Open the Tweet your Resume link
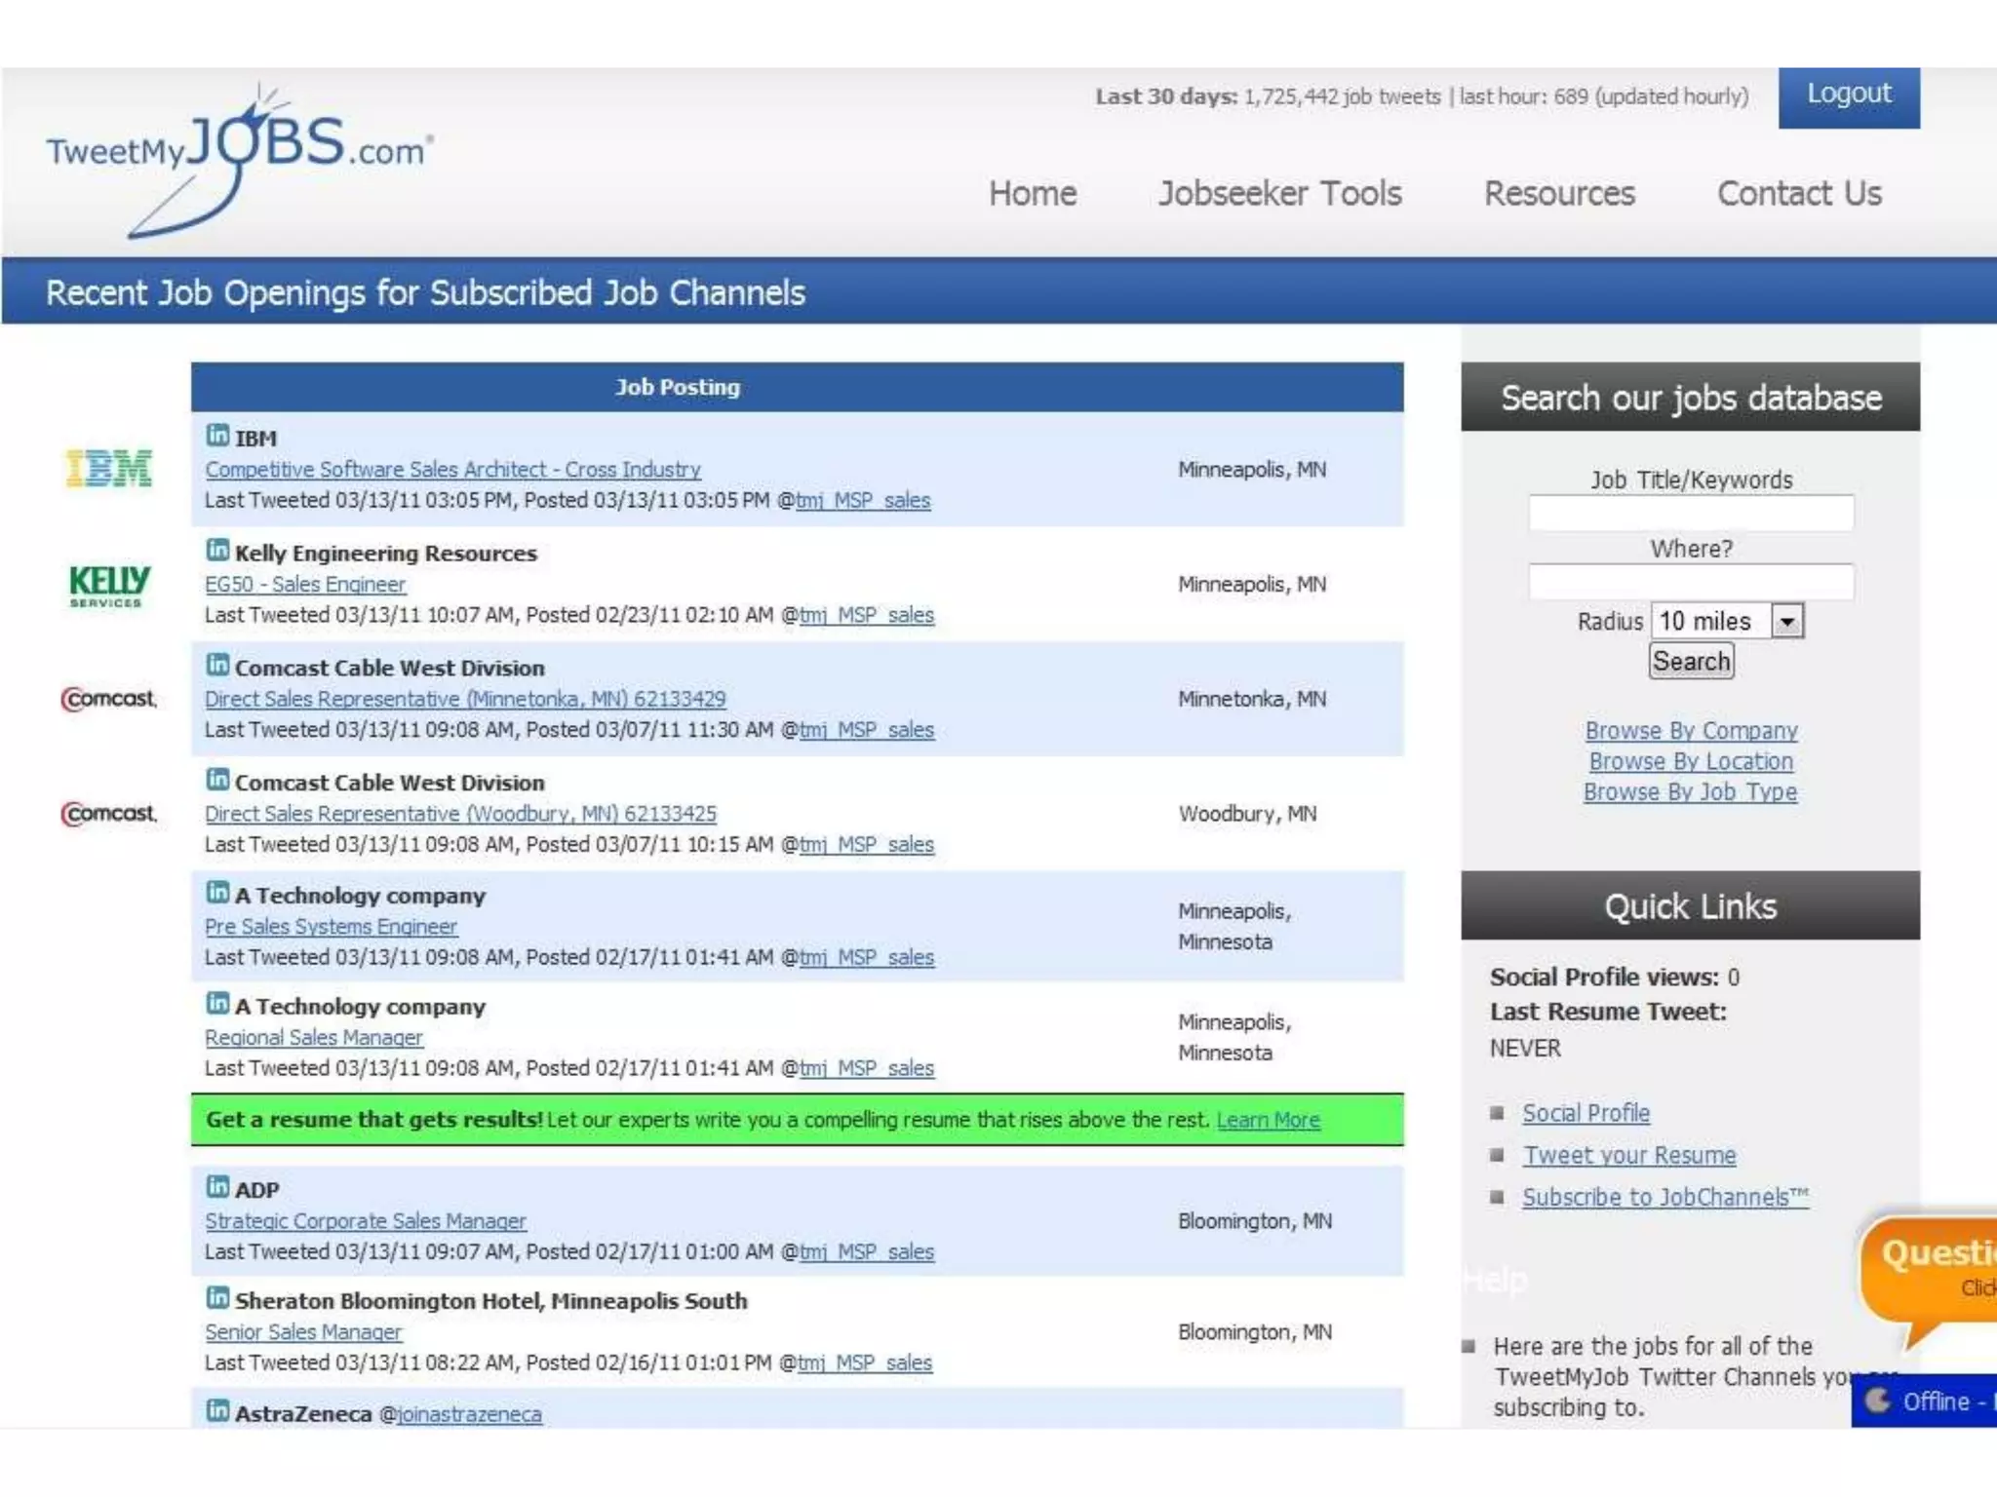The image size is (1997, 1497). pyautogui.click(x=1628, y=1155)
